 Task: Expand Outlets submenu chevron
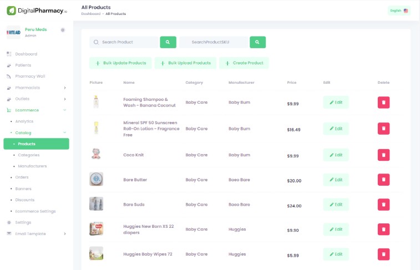65,99
